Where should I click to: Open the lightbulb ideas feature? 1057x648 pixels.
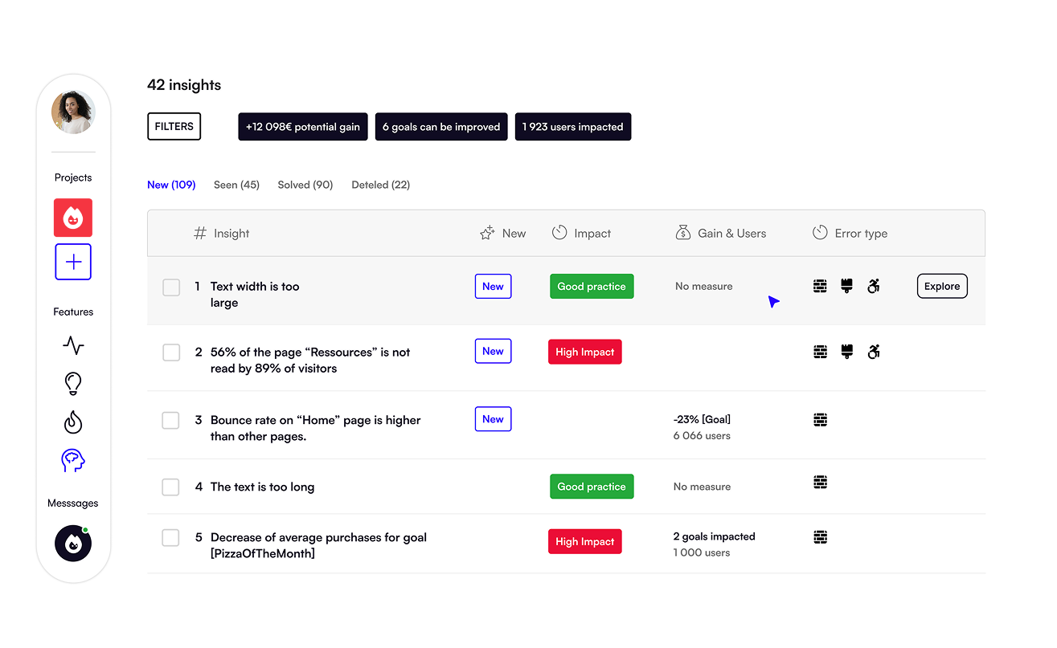[73, 384]
